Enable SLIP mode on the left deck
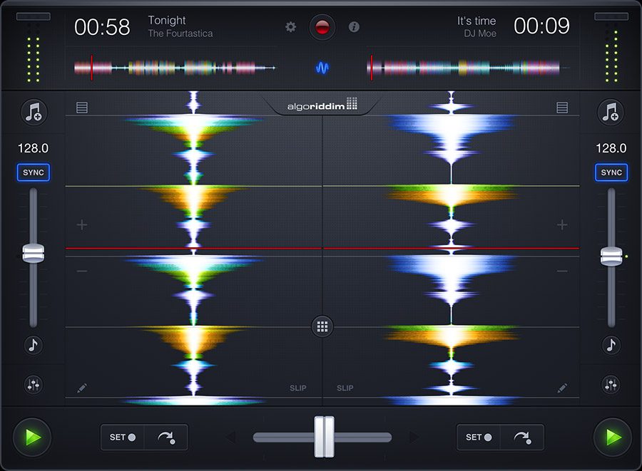The image size is (642, 471). [297, 388]
